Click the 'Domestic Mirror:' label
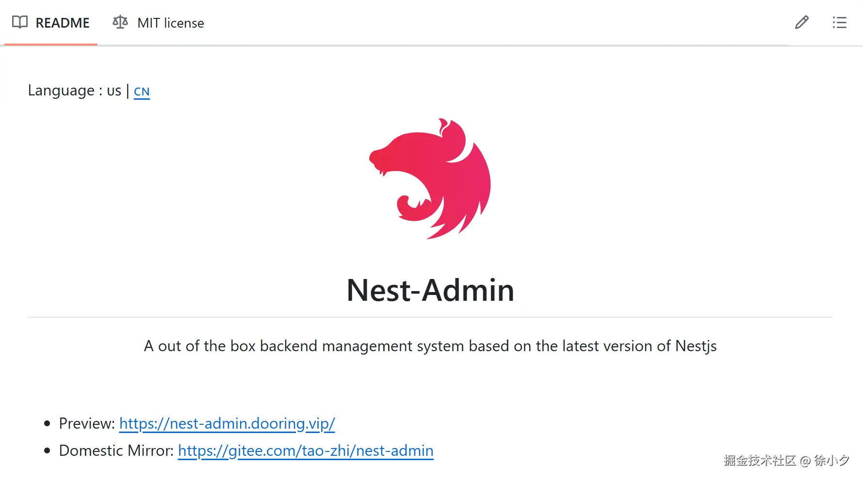The height and width of the screenshot is (480, 863). point(116,450)
